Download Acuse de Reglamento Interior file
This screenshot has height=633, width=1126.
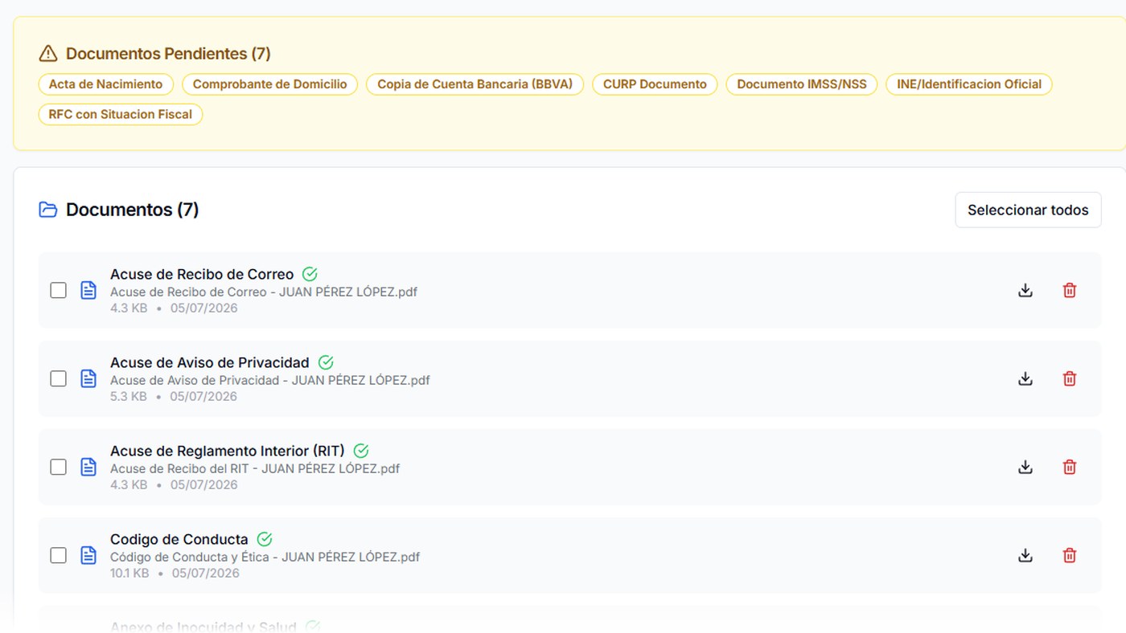[x=1025, y=468]
